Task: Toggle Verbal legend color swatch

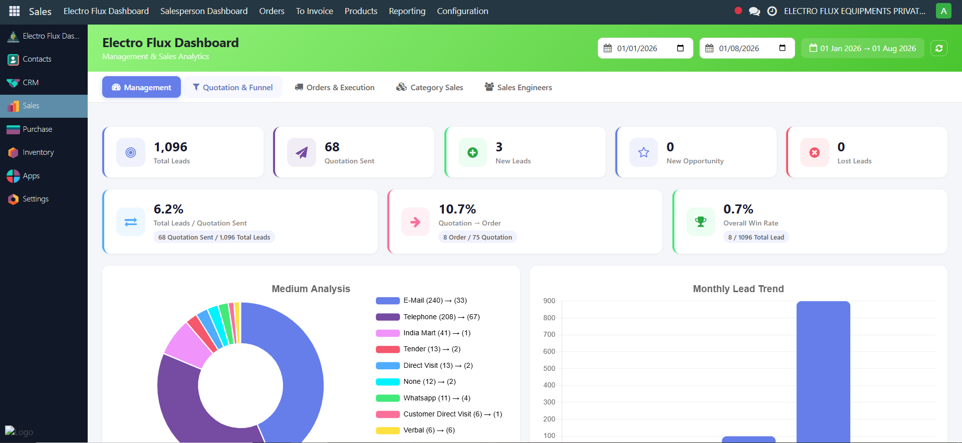Action: point(388,430)
